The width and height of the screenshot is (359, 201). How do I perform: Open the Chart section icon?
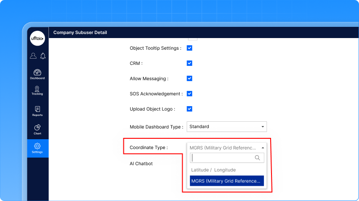(x=38, y=129)
